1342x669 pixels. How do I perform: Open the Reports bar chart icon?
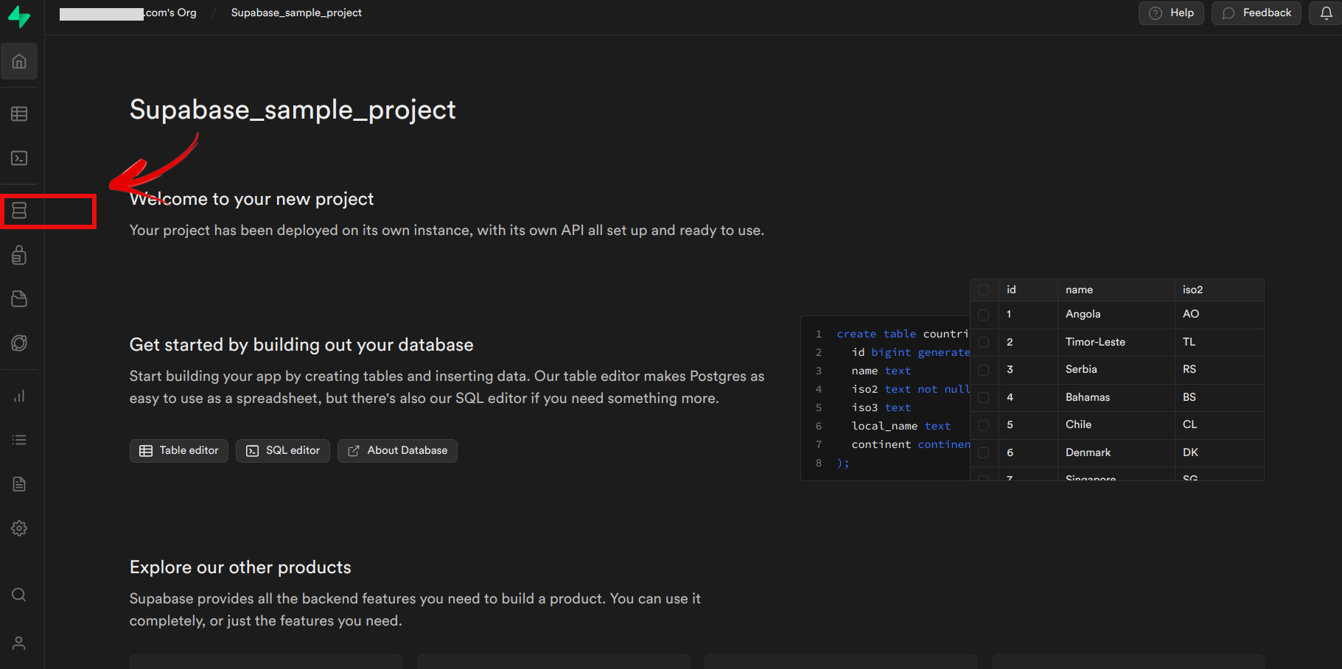(x=19, y=396)
